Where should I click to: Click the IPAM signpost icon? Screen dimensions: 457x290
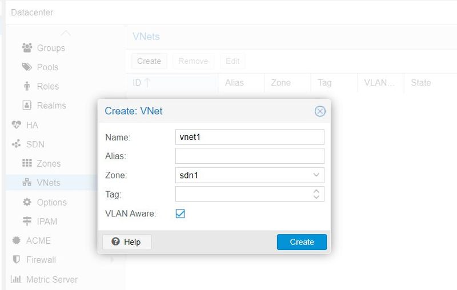pyautogui.click(x=27, y=221)
